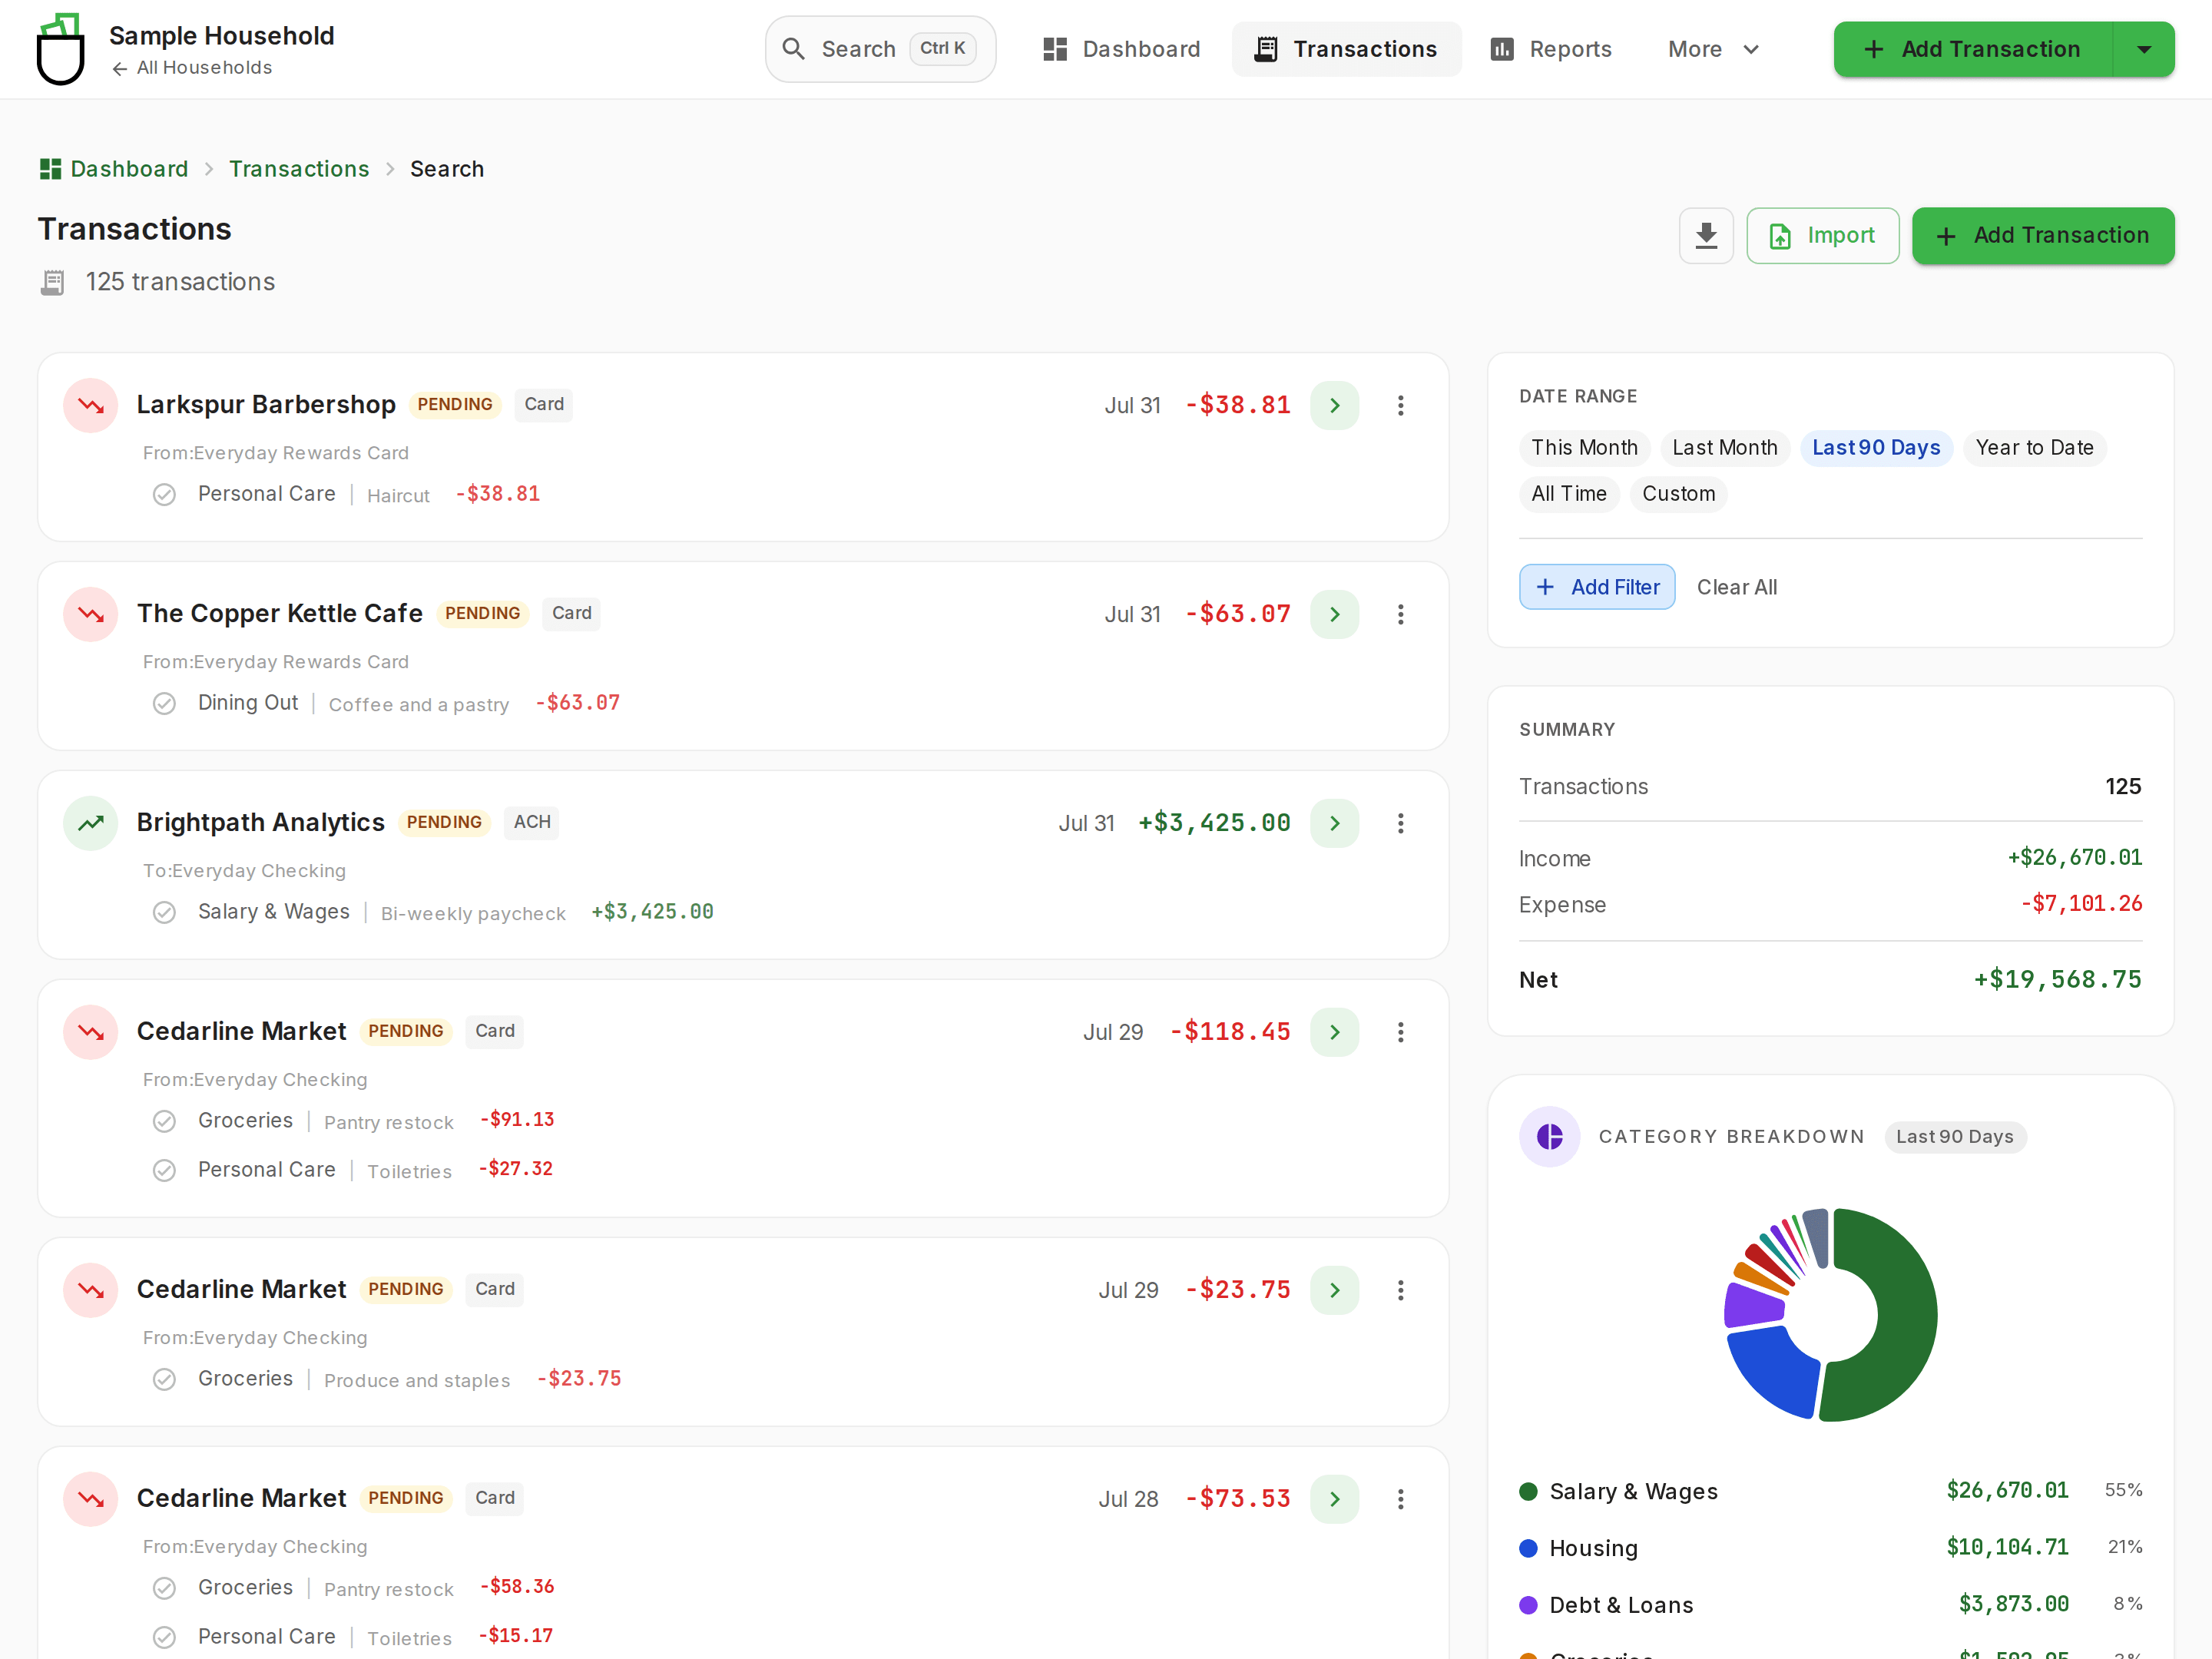Click the Category Breakdown pie chart icon
Viewport: 2212px width, 1659px height.
[x=1550, y=1137]
